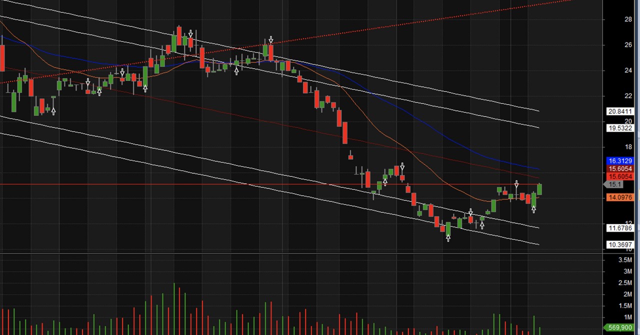Click the orange 14.0976 moving average label
Image resolution: width=640 pixels, height=335 pixels.
[x=620, y=197]
